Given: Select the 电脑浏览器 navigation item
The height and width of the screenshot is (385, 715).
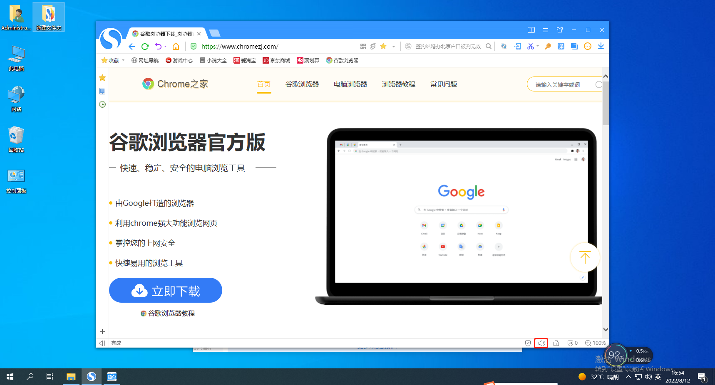Looking at the screenshot, I should click(x=350, y=84).
